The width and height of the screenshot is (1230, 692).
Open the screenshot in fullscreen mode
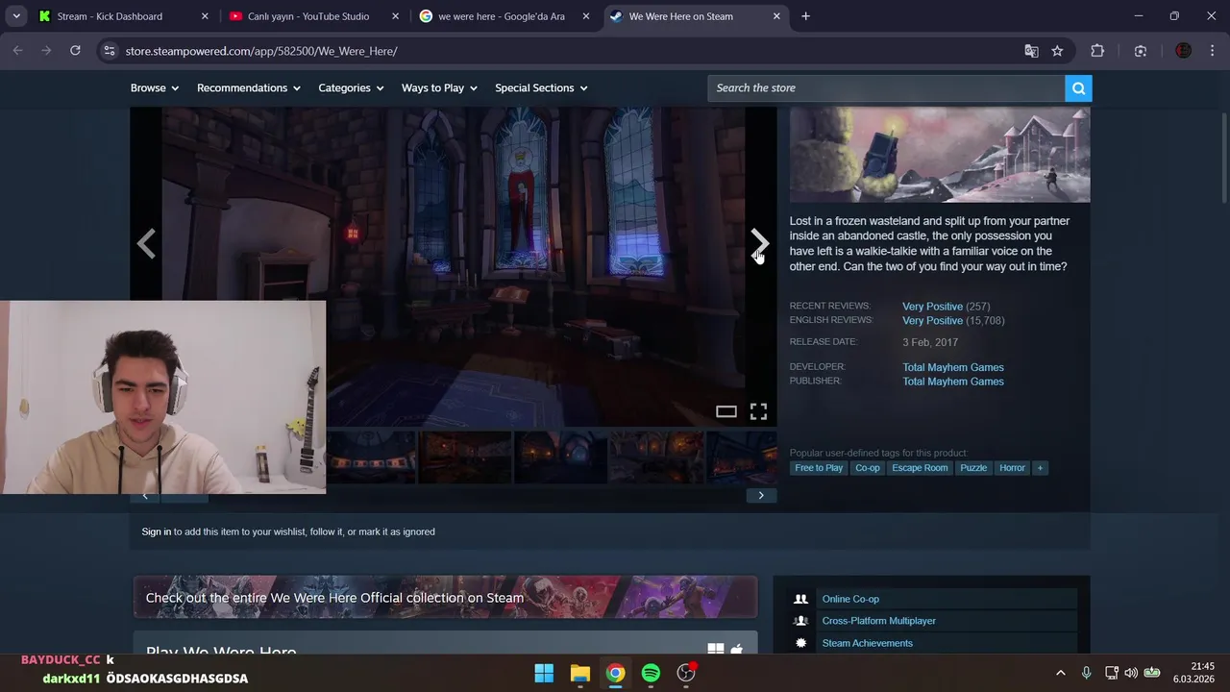click(x=758, y=411)
